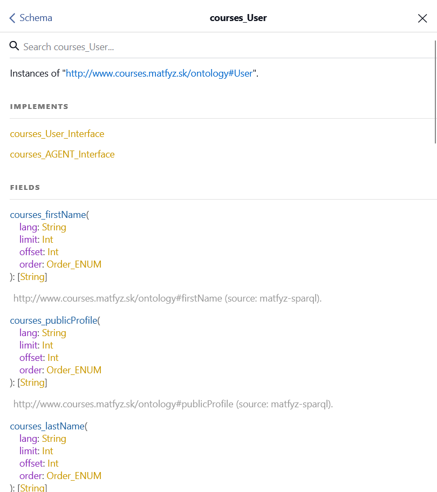
Task: Open Order_ENUM type under courses_firstName
Action: (74, 264)
